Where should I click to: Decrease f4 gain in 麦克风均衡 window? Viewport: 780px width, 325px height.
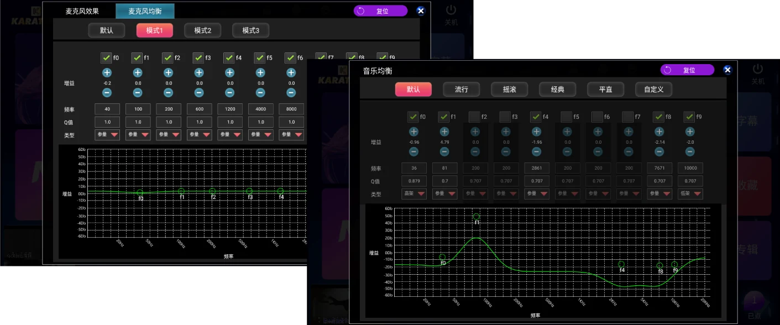click(230, 92)
